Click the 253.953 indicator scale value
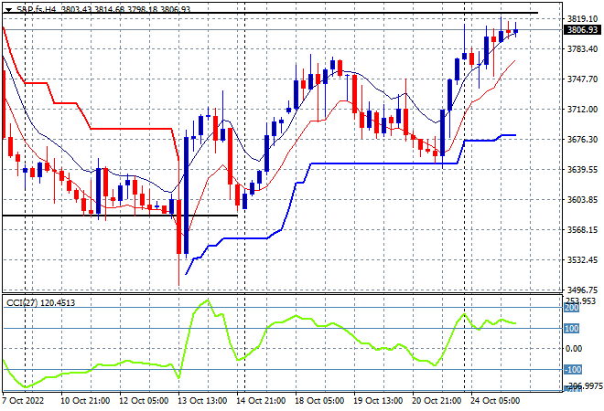604x411 pixels. tap(580, 301)
